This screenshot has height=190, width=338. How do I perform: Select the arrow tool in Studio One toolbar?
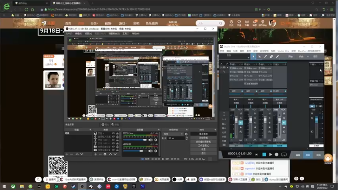(x=253, y=56)
